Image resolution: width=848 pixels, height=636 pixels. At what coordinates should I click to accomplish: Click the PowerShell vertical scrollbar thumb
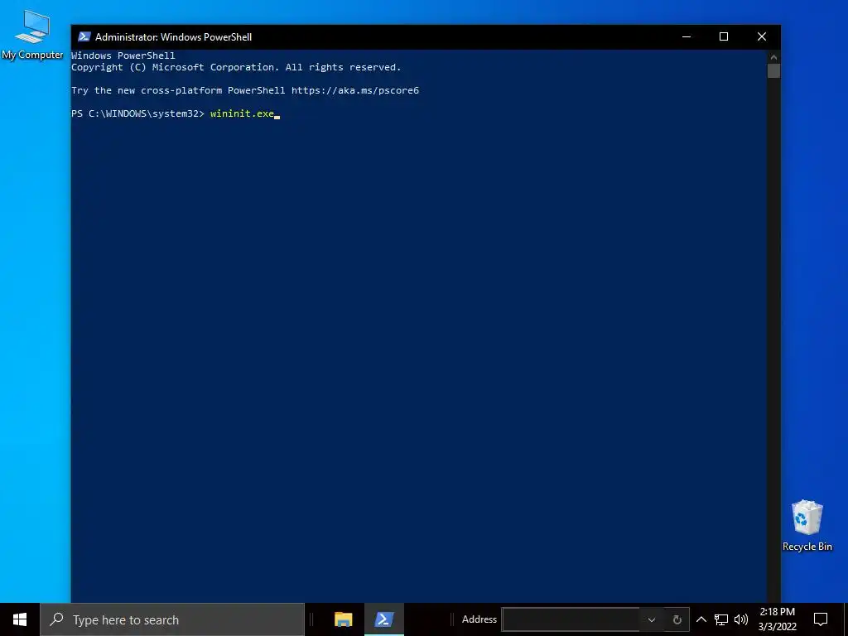pyautogui.click(x=773, y=71)
